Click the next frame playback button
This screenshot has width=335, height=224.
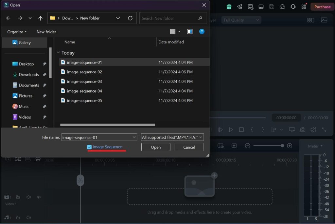click(220, 129)
